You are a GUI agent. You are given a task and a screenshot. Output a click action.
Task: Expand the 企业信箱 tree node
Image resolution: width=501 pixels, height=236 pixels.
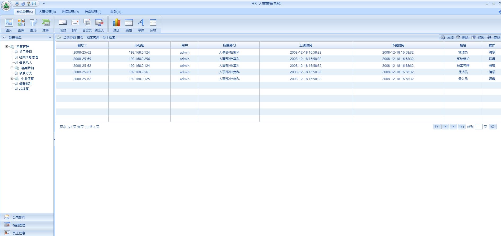pyautogui.click(x=12, y=78)
